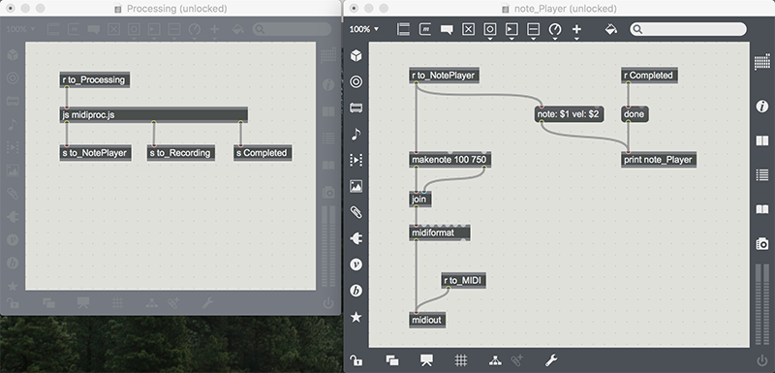Open the Reference book icon in note_Player right sidebar
The image size is (775, 373).
(762, 140)
